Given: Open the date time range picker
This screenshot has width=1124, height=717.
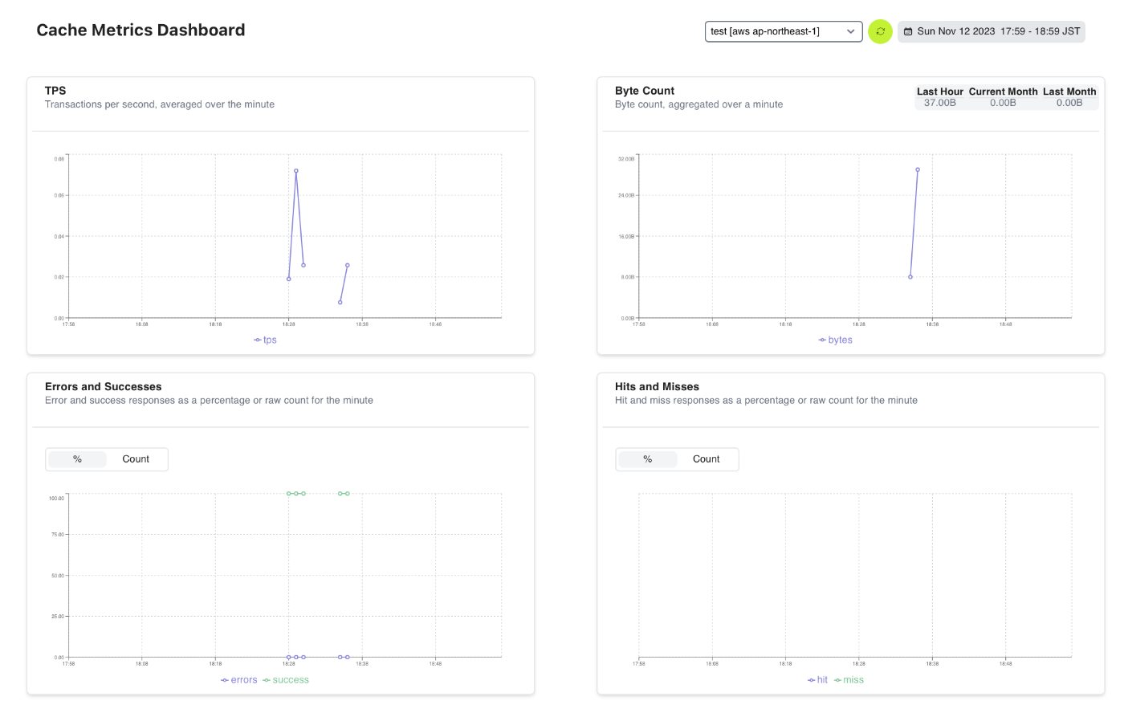Looking at the screenshot, I should 992,31.
